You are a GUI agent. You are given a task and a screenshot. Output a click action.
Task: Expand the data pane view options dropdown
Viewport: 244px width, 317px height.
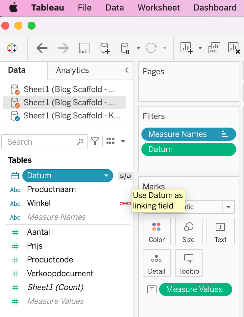point(123,142)
